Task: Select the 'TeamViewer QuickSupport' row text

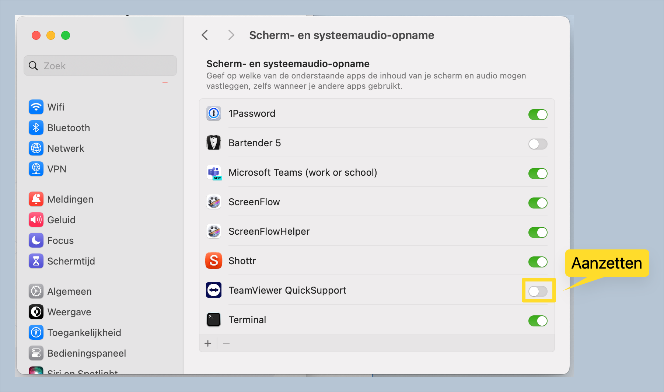Action: pos(287,290)
